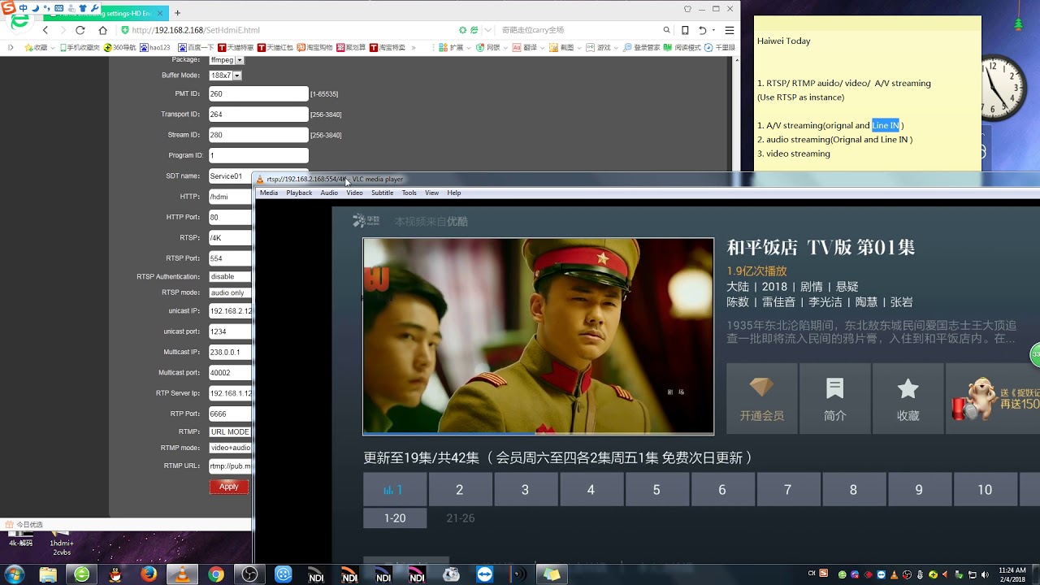Open the mobile view icon in browser
The height and width of the screenshot is (585, 1040).
coord(685,30)
